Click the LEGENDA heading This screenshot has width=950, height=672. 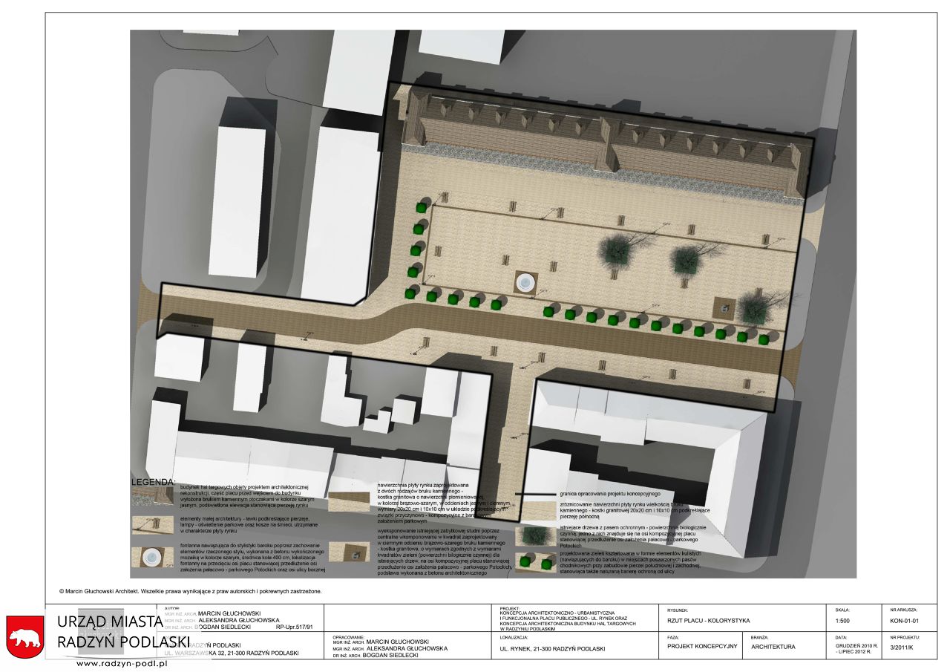[x=154, y=482]
